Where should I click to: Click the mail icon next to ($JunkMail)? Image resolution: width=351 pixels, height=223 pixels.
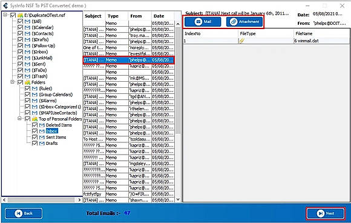point(27,58)
